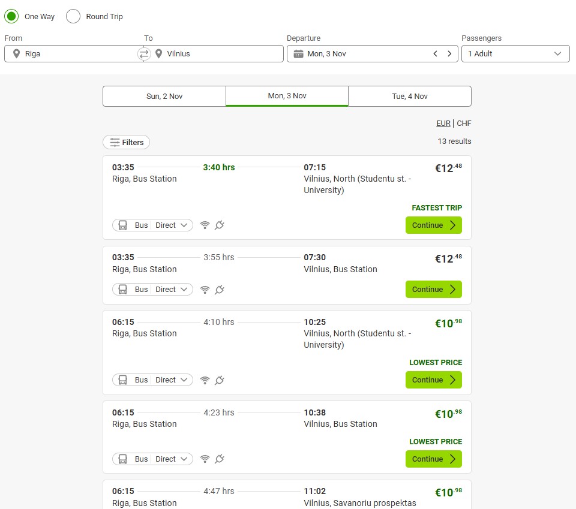Select the Round Trip radio button
The image size is (576, 509).
[x=73, y=16]
